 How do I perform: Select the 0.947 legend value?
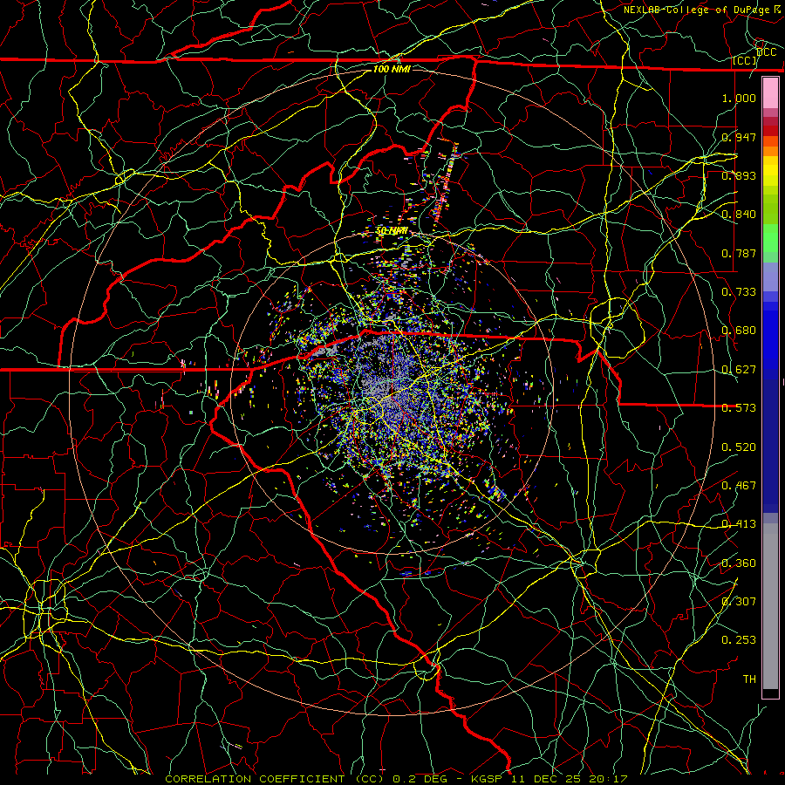pyautogui.click(x=739, y=137)
